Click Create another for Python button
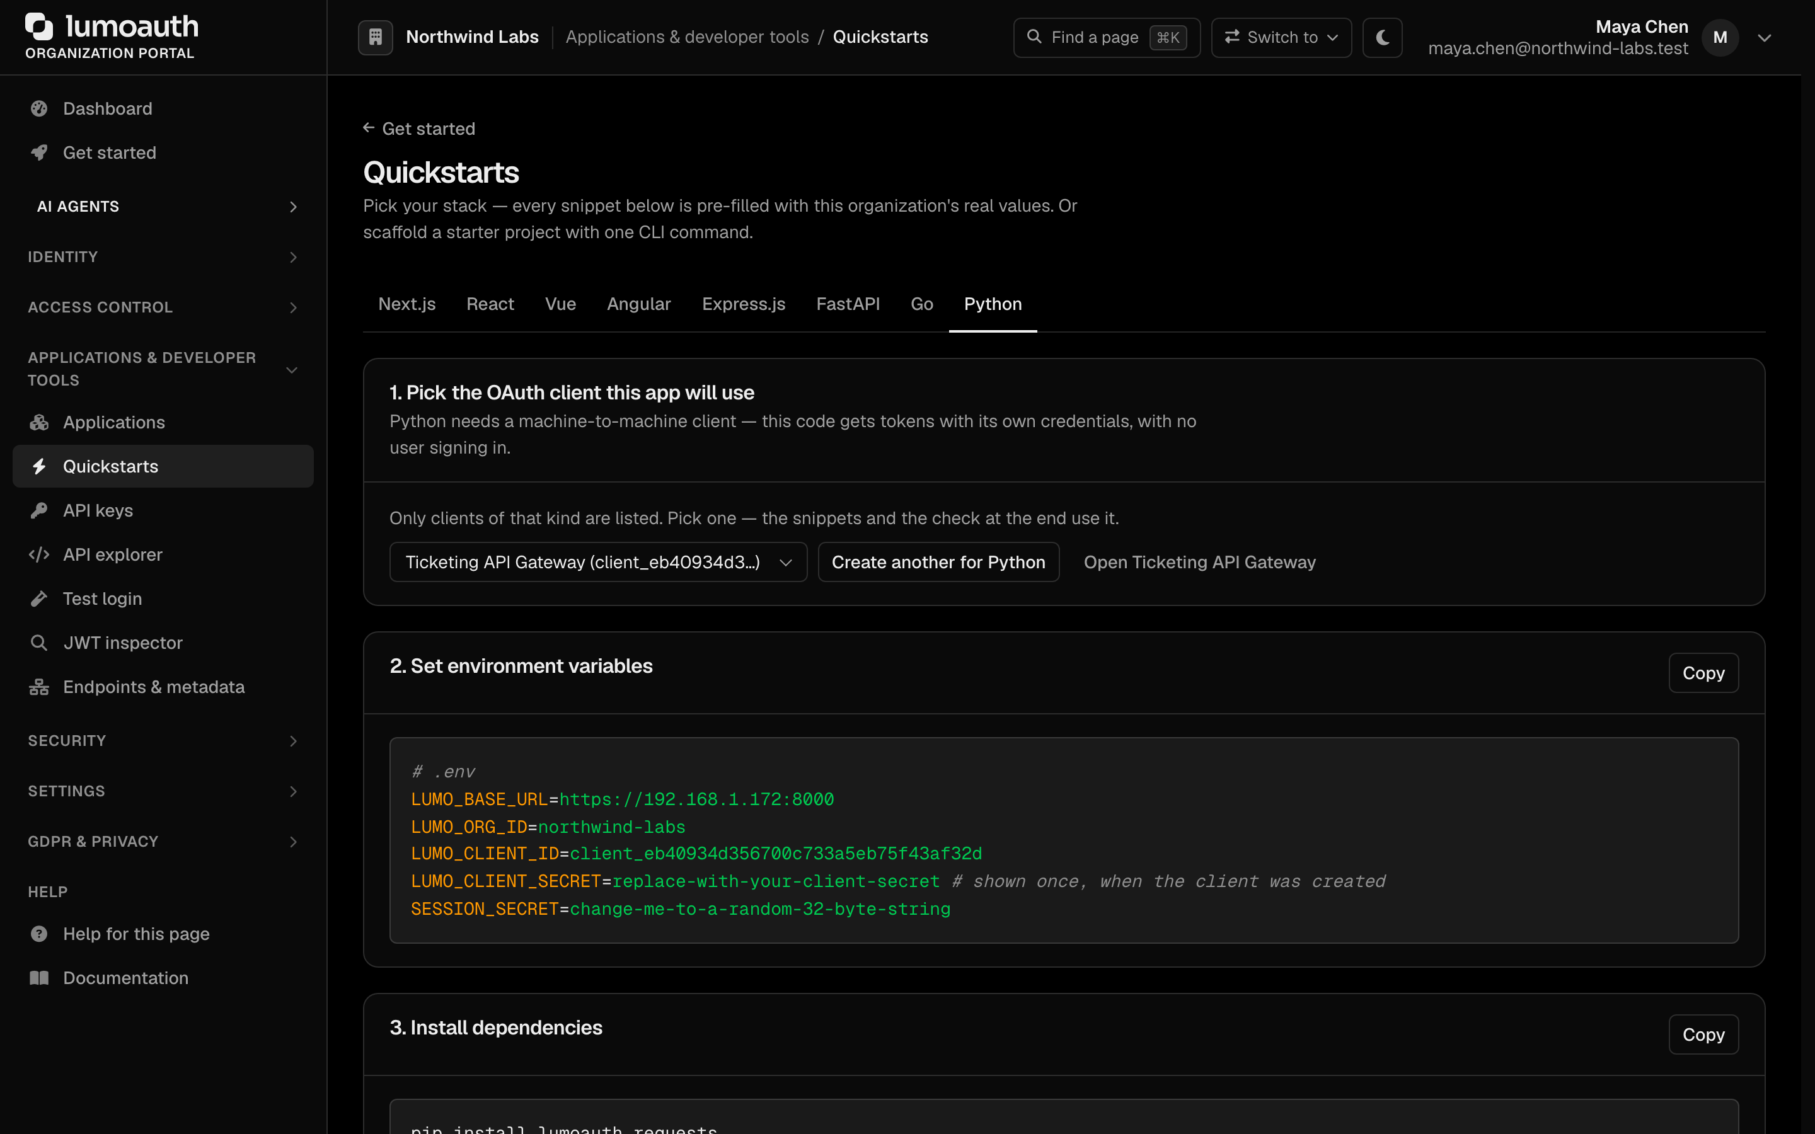This screenshot has height=1134, width=1815. (938, 562)
